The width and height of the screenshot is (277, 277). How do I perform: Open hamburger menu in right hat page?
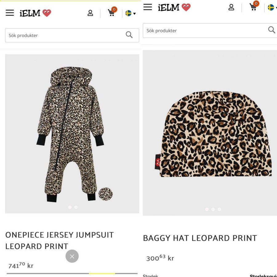pos(148,7)
